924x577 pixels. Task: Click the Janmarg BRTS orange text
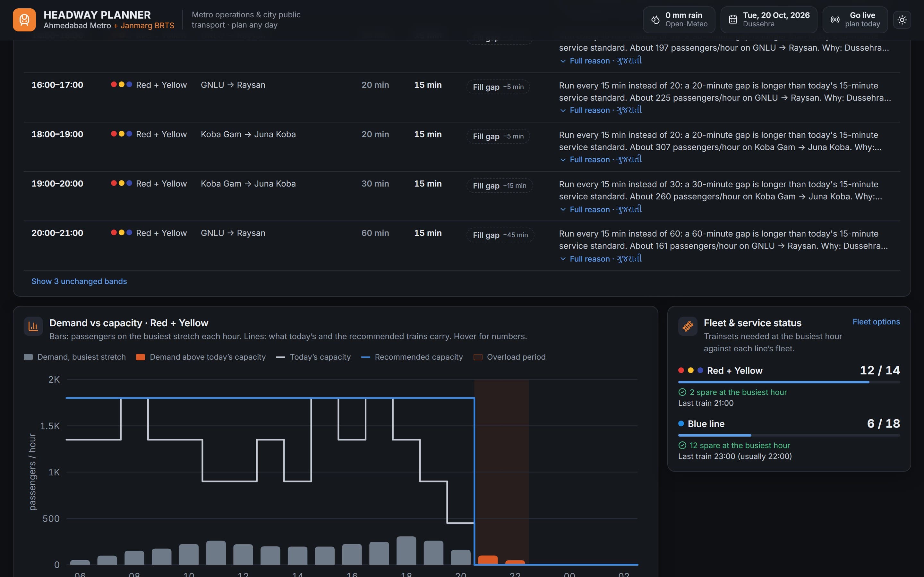pyautogui.click(x=144, y=26)
